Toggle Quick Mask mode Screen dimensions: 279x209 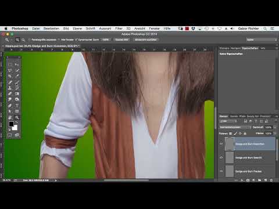(x=10, y=135)
